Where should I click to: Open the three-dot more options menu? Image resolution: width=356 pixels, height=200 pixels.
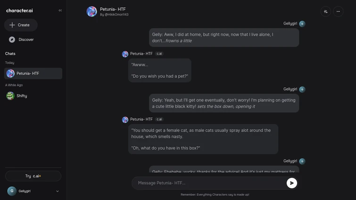click(x=338, y=12)
